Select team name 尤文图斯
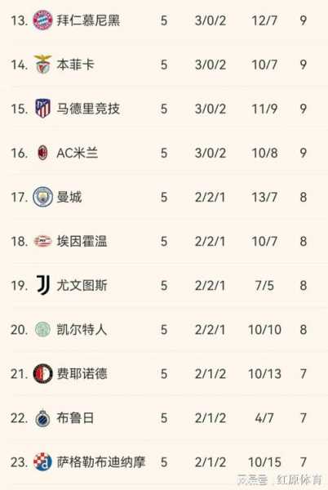 82,285
